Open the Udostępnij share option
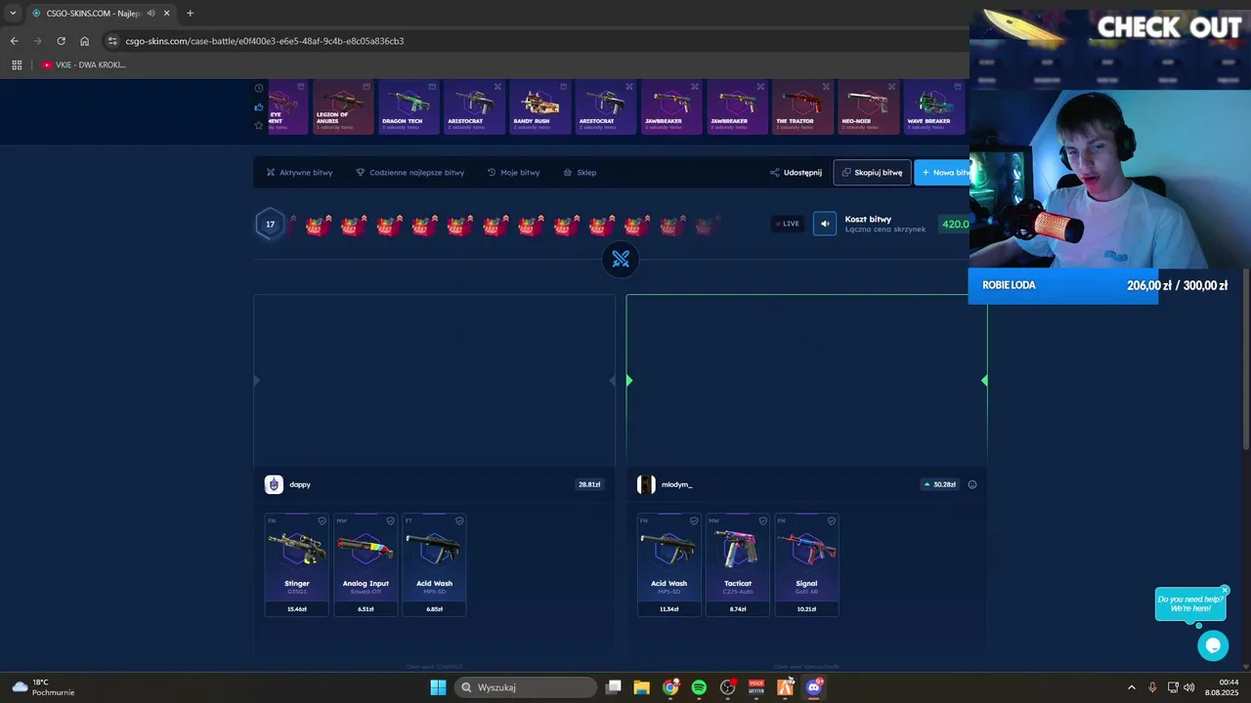This screenshot has width=1251, height=703. coord(796,173)
